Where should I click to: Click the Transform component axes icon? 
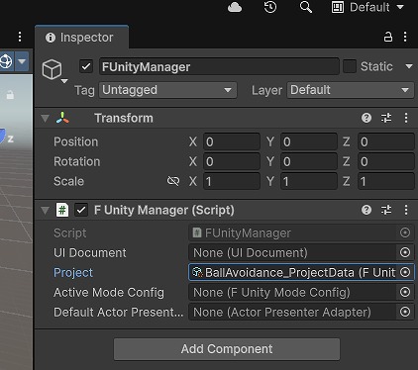pyautogui.click(x=62, y=118)
